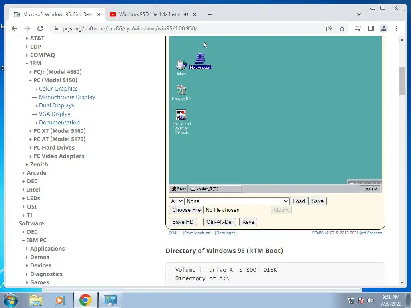This screenshot has height=308, width=411.
Task: Click Ms-dos_5 (C:) taskbar button
Action: point(215,189)
